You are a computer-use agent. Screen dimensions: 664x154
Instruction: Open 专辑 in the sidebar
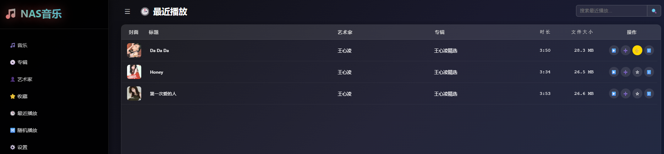tap(22, 62)
